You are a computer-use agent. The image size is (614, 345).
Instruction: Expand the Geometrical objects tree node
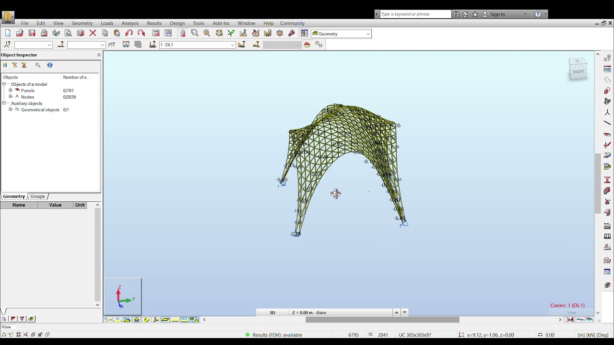point(11,110)
